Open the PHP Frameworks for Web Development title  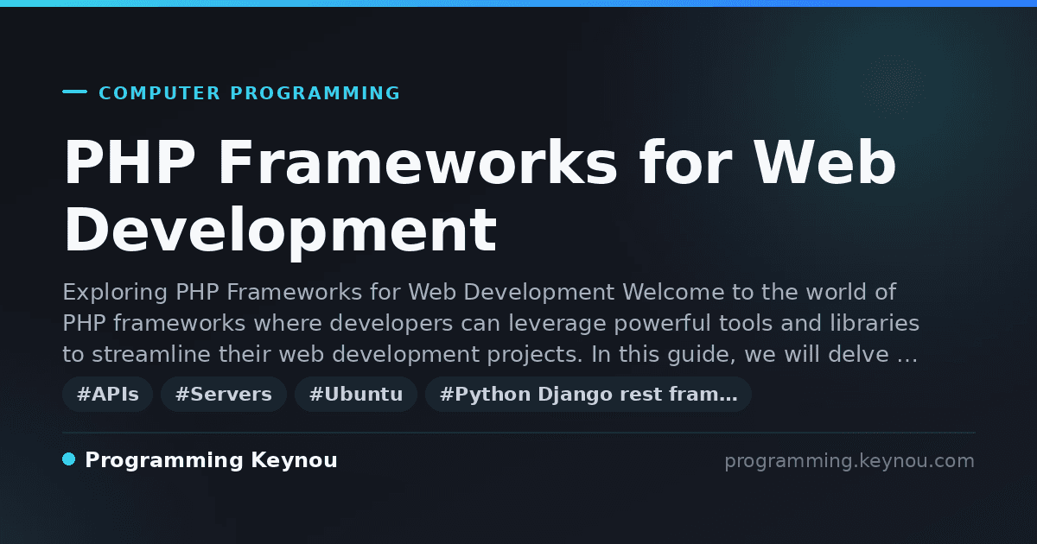[x=480, y=197]
